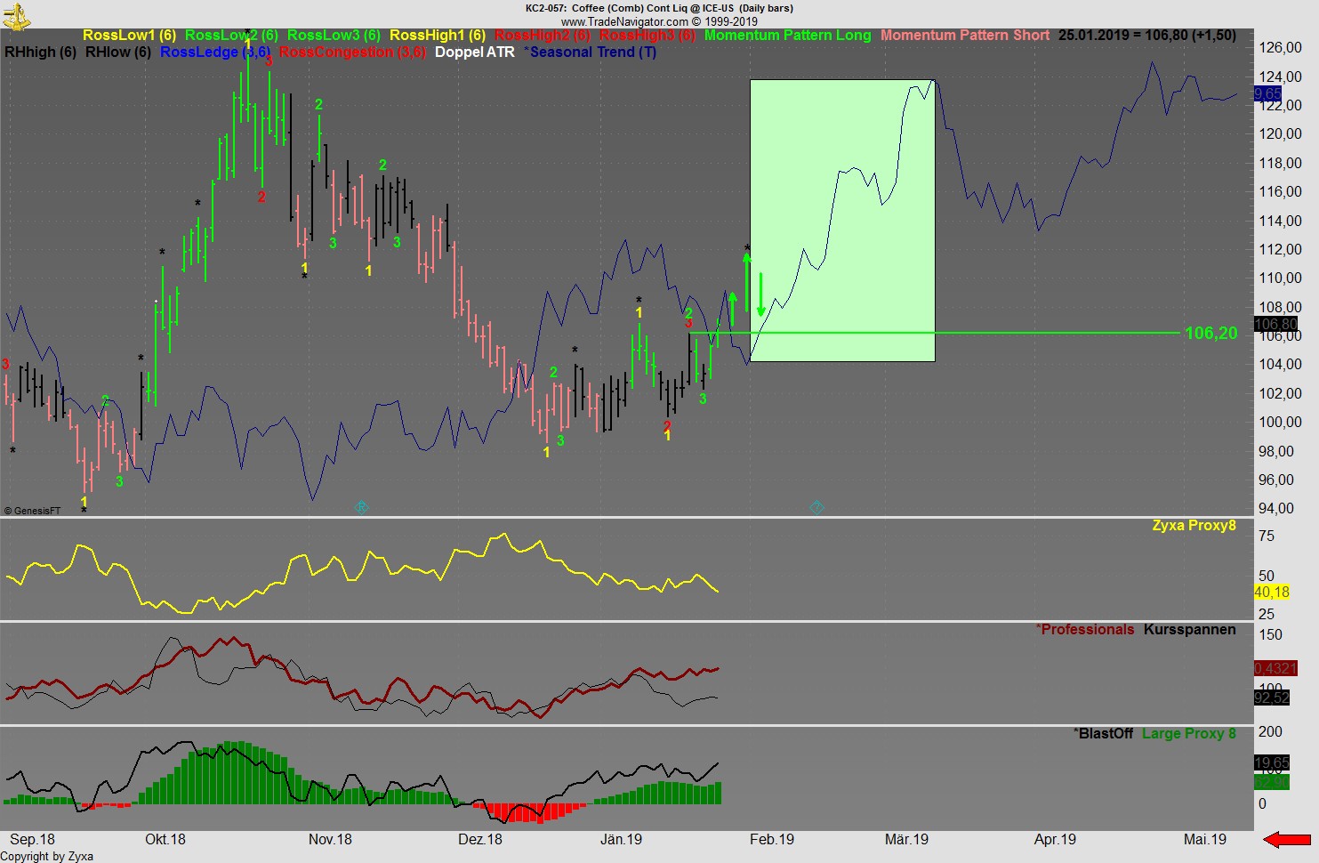1319x863 pixels.
Task: Click the 110,00 price axis label
Action: (1280, 278)
